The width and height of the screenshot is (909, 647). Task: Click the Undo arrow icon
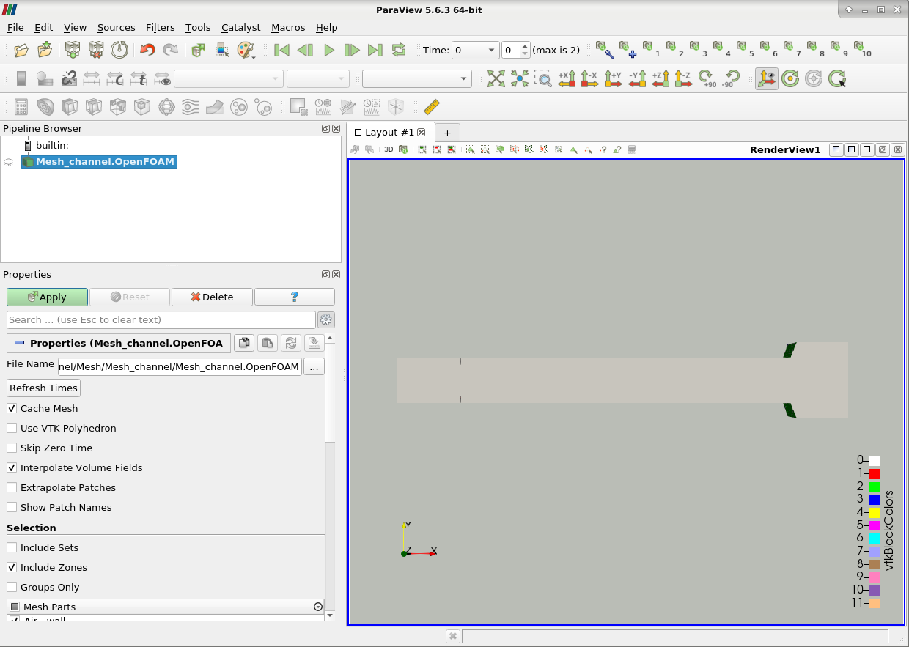[147, 50]
